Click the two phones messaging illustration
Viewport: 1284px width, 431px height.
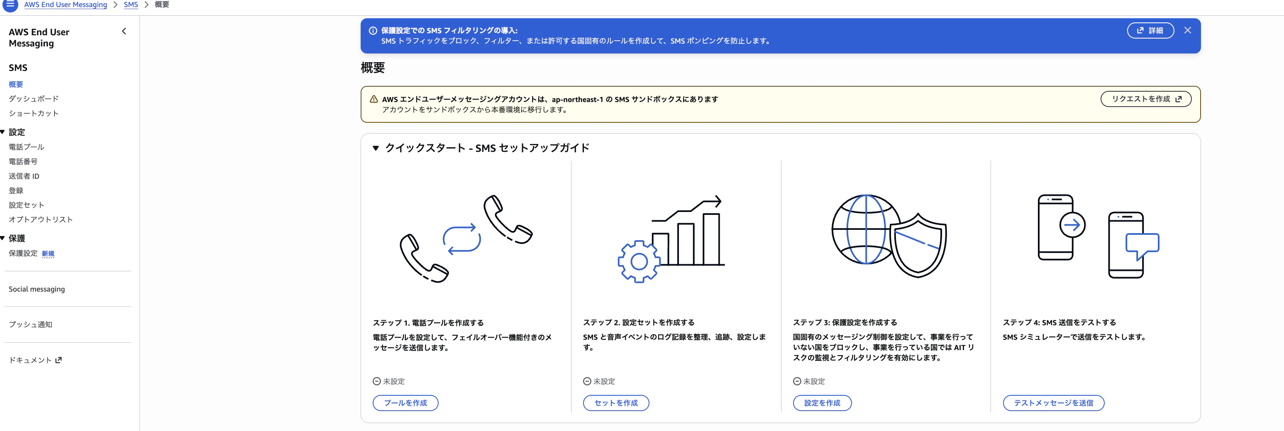pyautogui.click(x=1098, y=236)
